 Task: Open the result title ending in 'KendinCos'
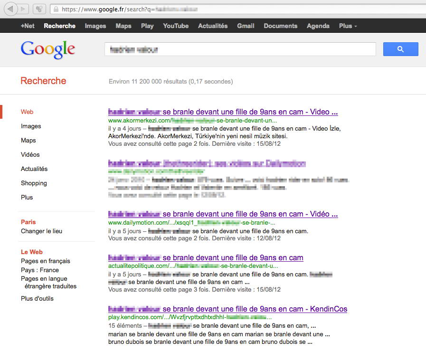tap(227, 309)
